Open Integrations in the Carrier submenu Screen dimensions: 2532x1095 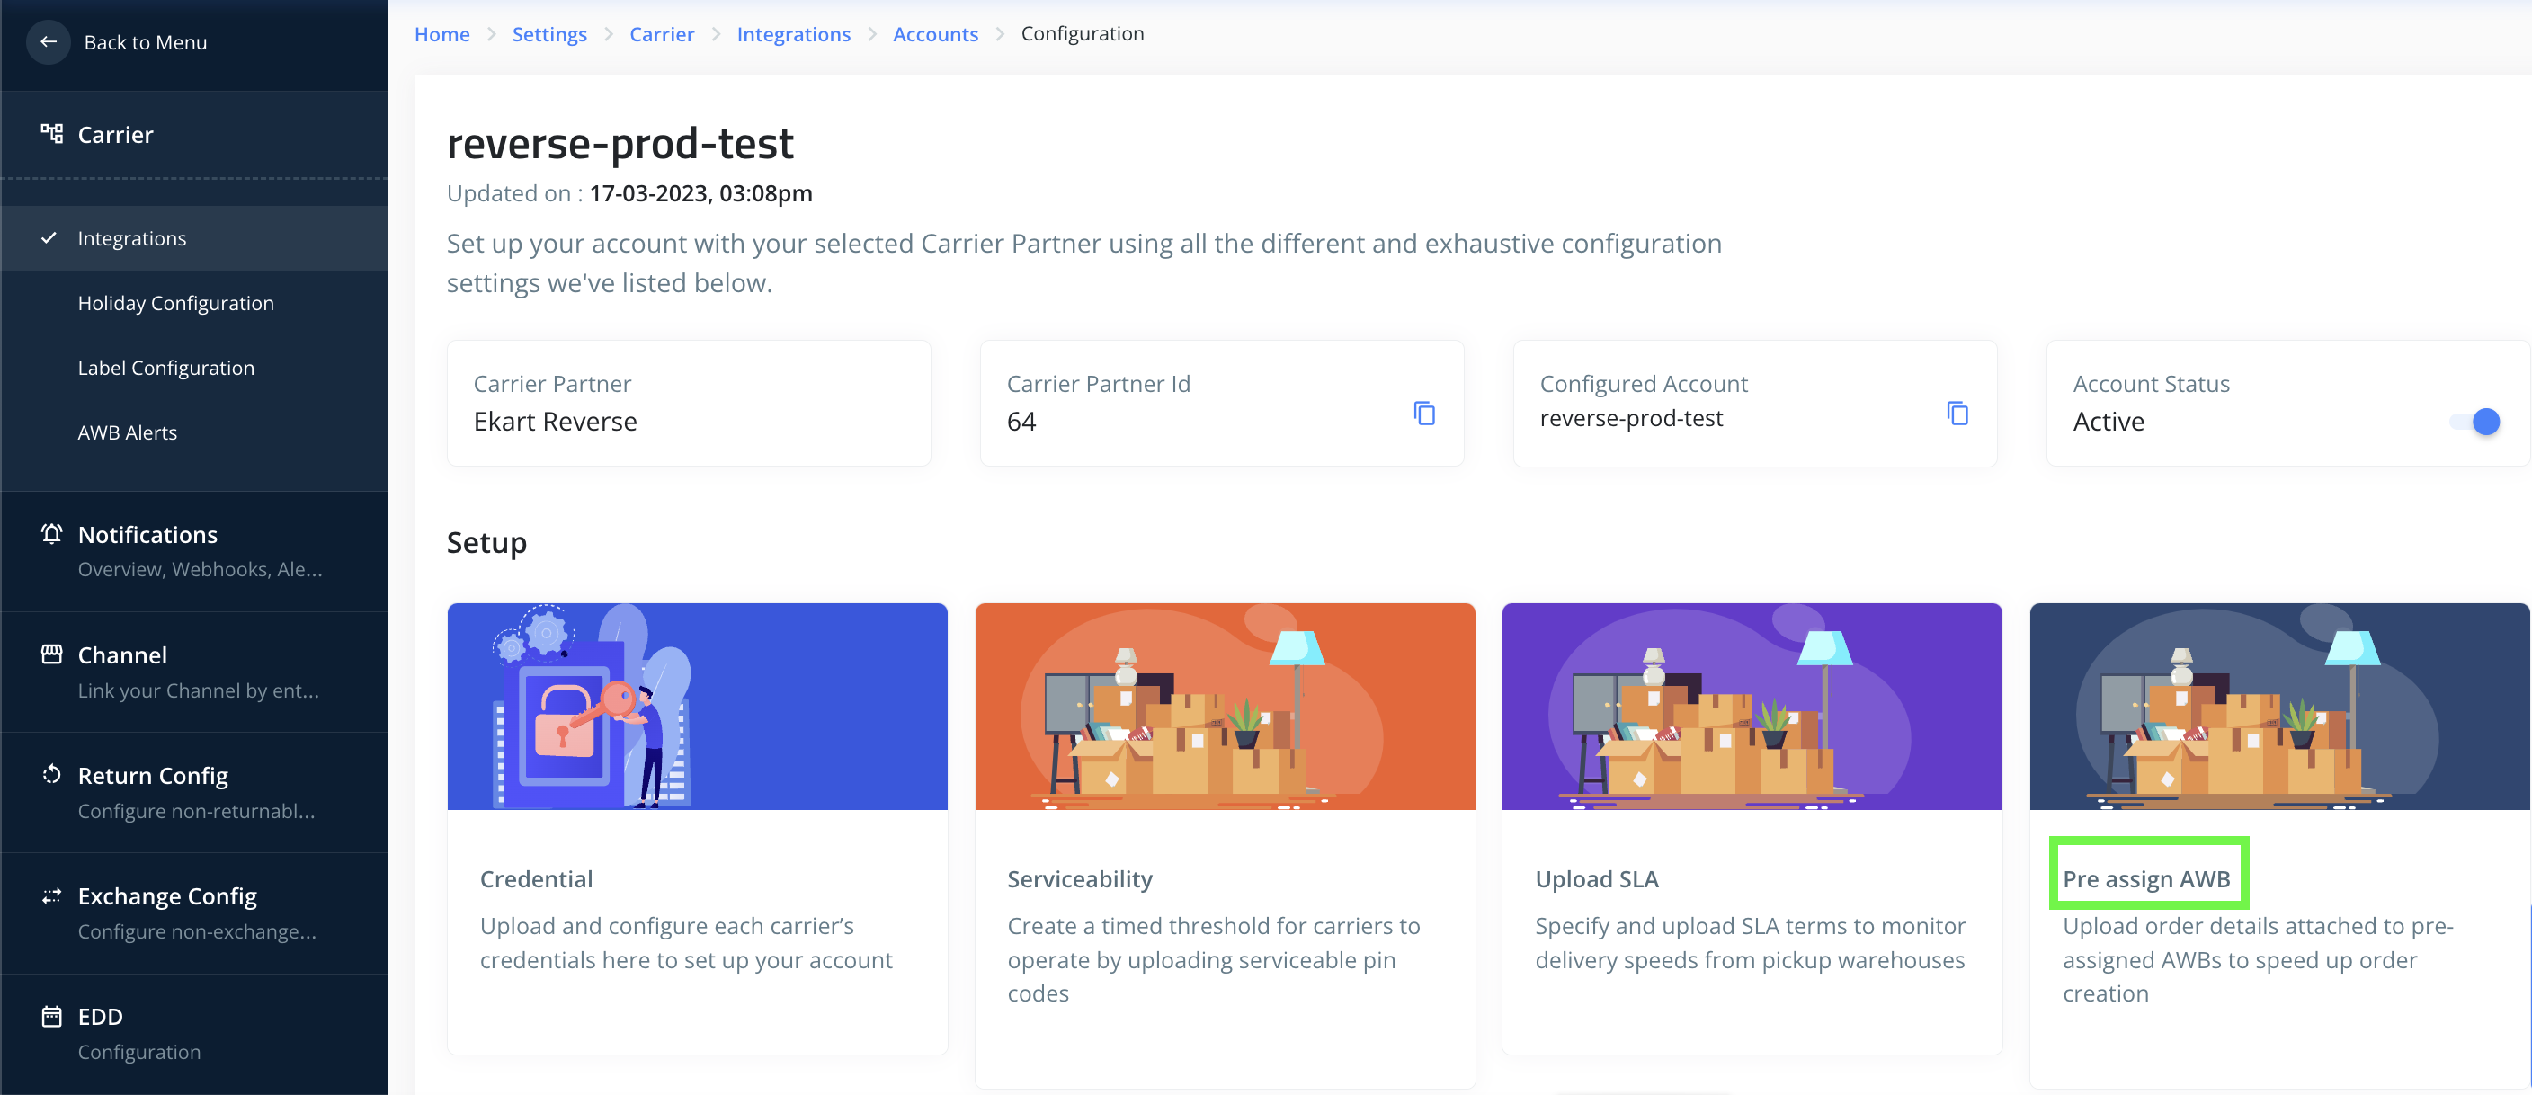click(194, 238)
